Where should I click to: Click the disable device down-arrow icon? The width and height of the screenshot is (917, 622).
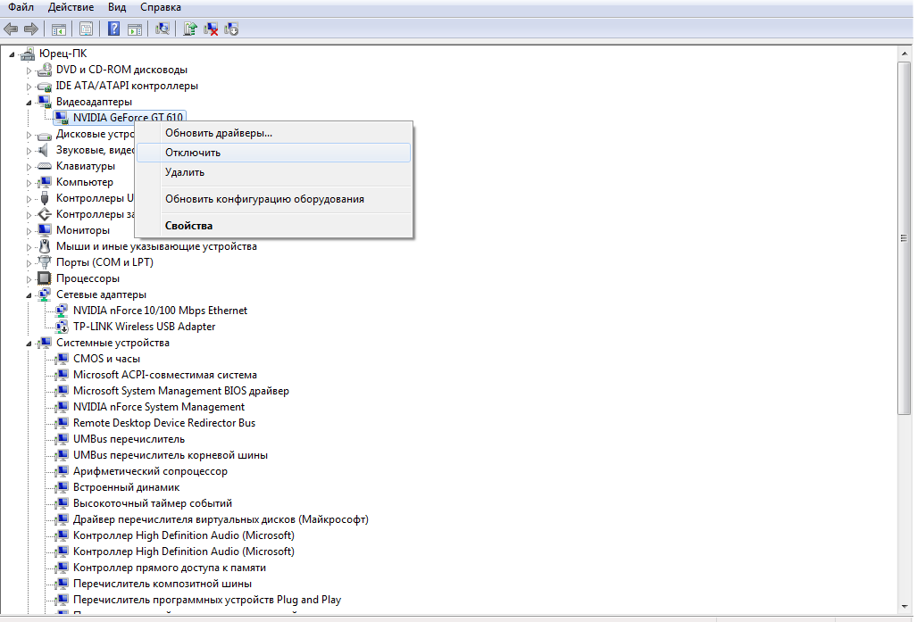(231, 29)
